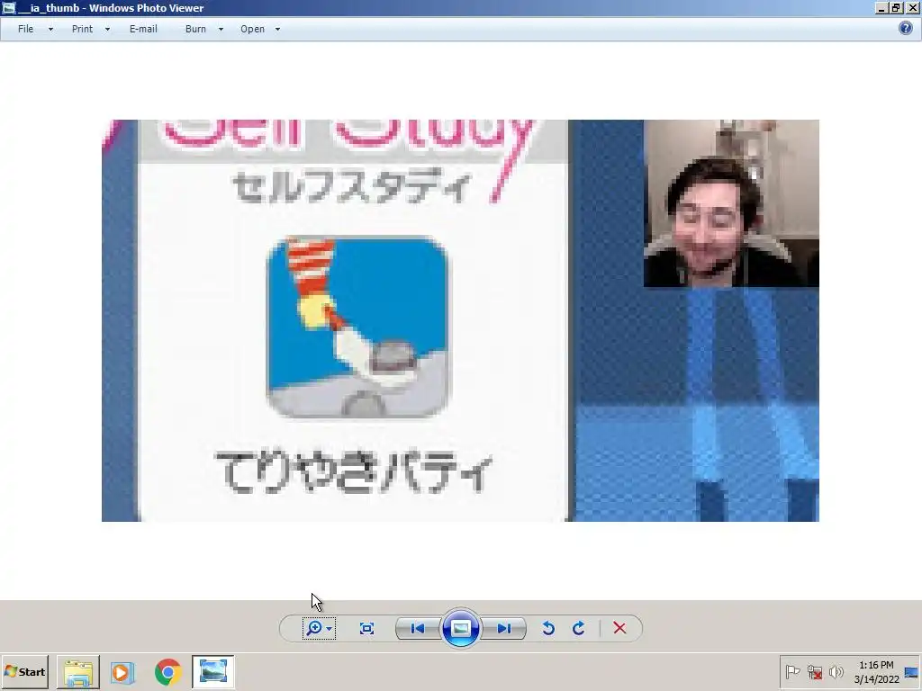Fit image to actual size

pos(366,629)
